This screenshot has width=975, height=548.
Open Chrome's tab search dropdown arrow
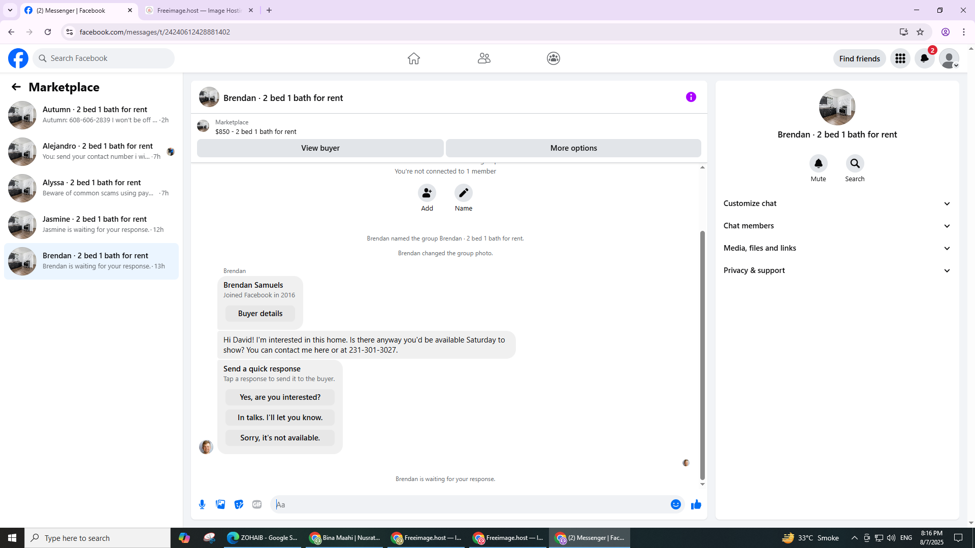coord(10,10)
